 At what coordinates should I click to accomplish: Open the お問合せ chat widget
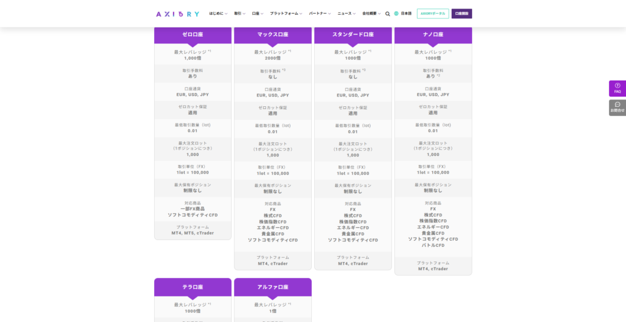click(617, 108)
